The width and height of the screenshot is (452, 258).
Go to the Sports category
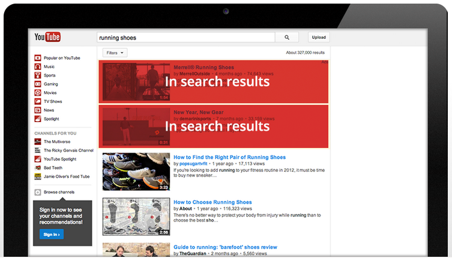tap(50, 75)
